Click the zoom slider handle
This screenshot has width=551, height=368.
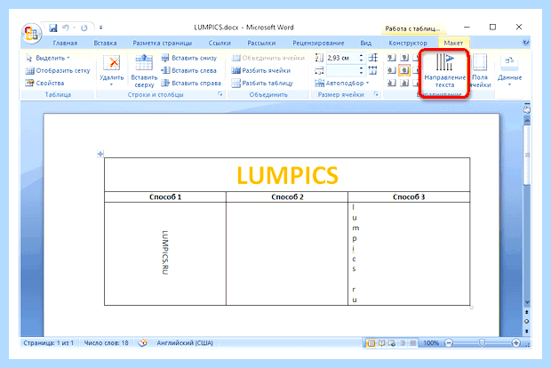(482, 342)
